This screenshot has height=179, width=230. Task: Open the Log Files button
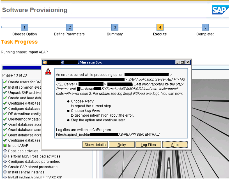[148, 145]
